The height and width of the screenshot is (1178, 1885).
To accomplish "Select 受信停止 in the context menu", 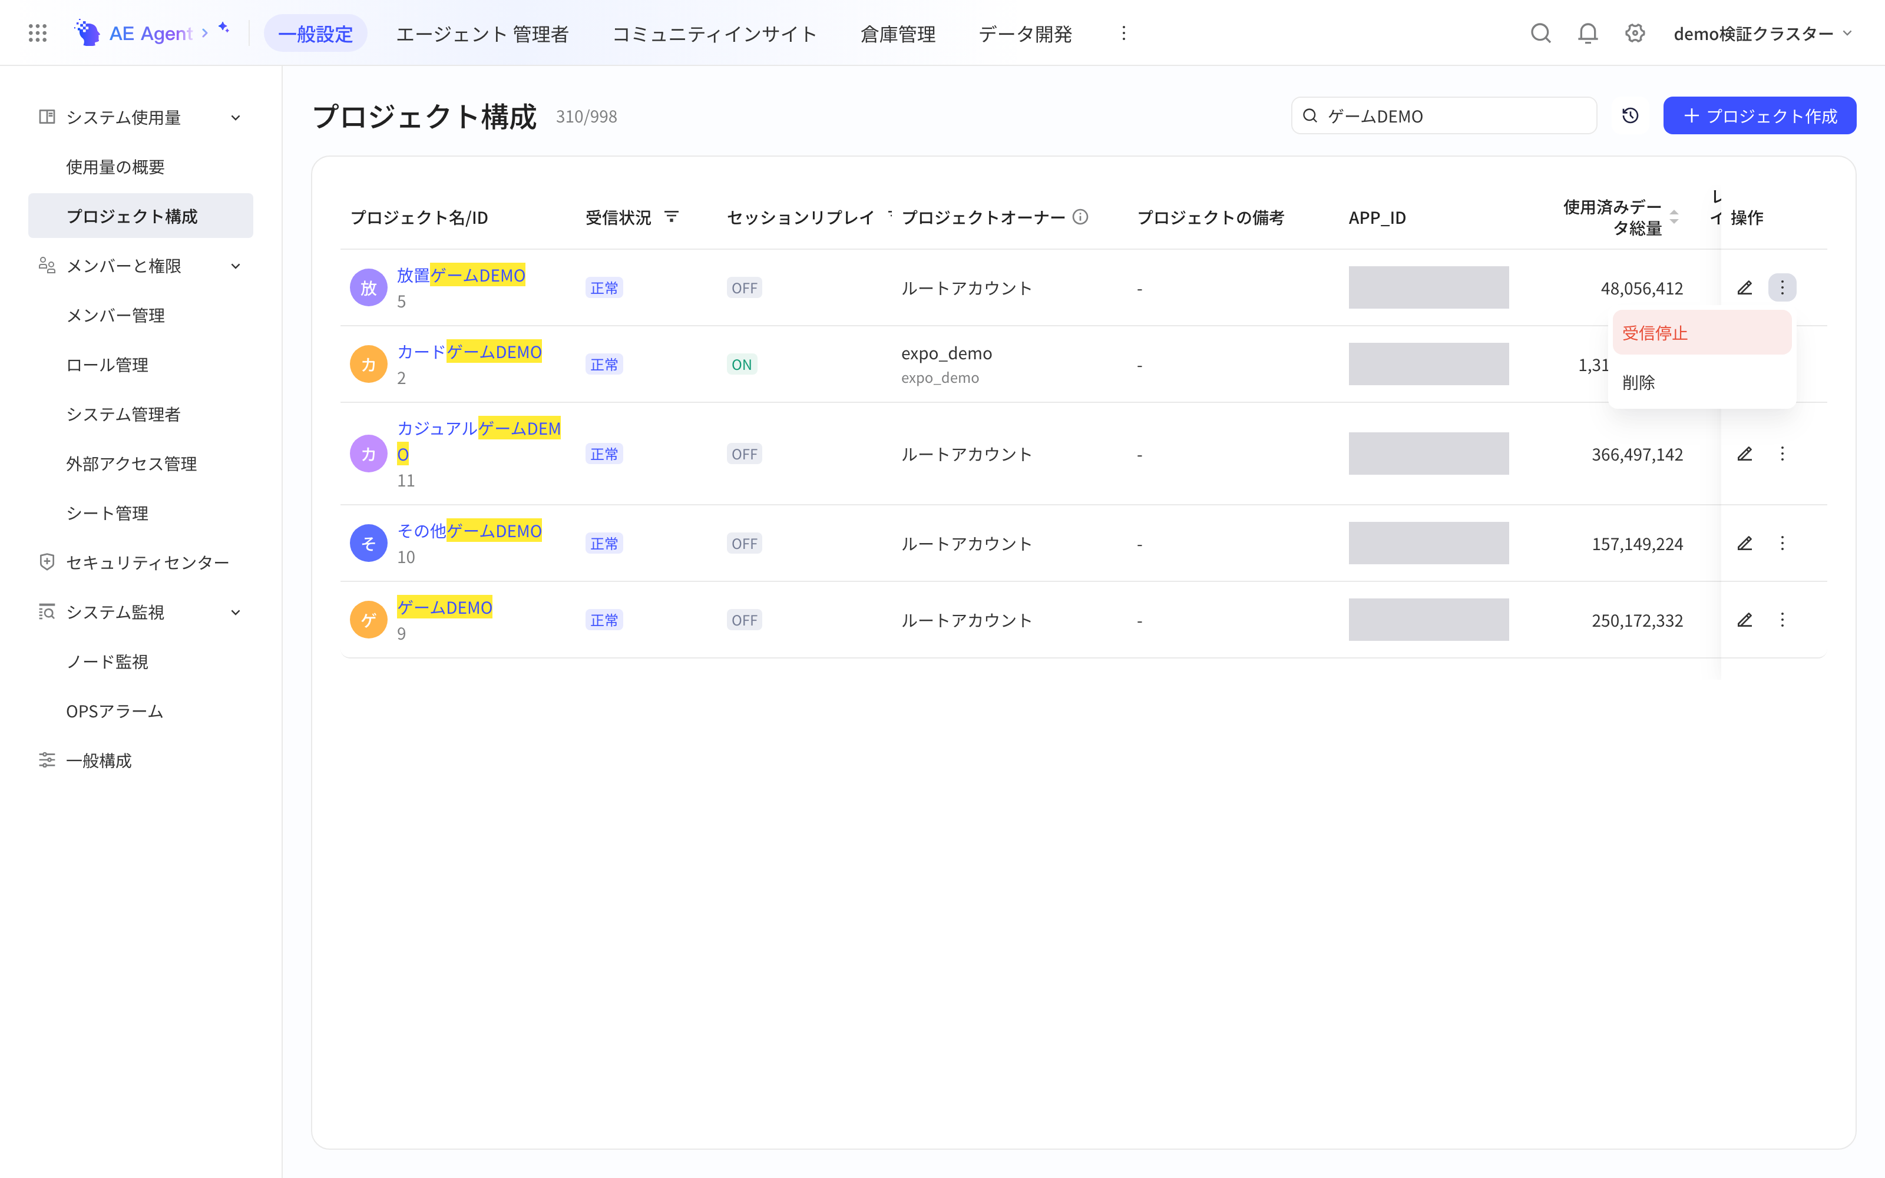I will 1702,333.
